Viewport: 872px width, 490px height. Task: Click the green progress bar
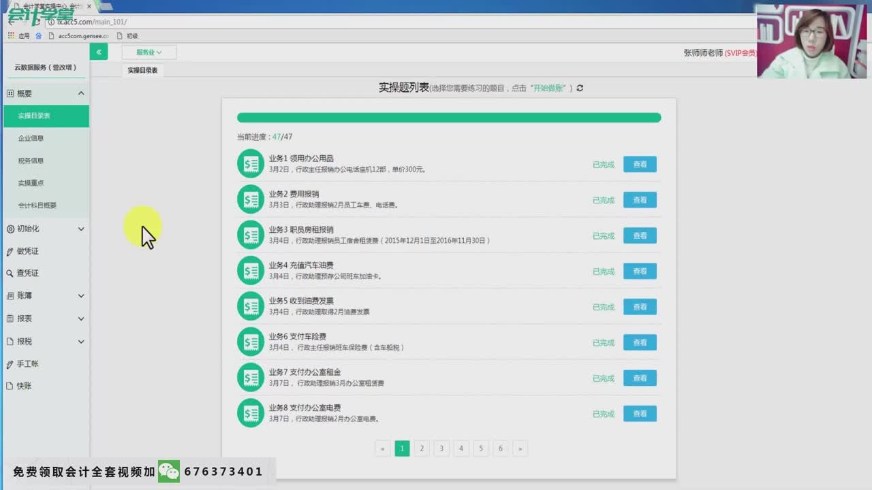point(448,118)
